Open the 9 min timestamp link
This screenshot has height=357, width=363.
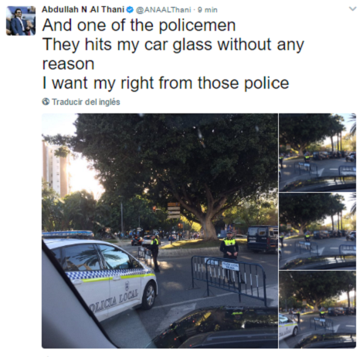point(208,10)
